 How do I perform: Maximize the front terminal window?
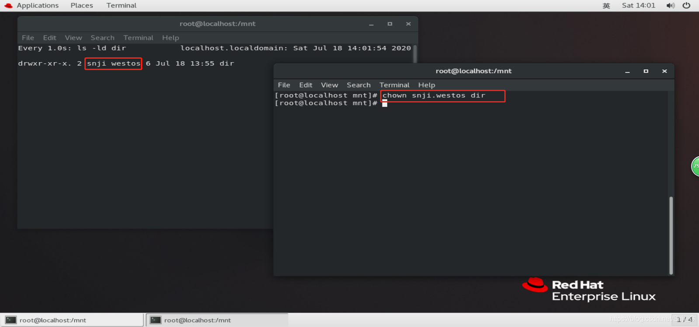coord(646,71)
